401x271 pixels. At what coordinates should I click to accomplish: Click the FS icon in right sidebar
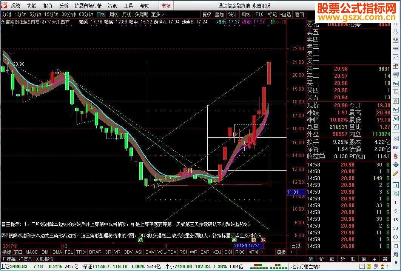pos(396,185)
